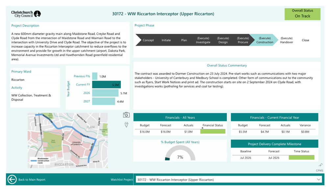This screenshot has height=191, width=330.
Task: Select the (Execute) Design phase step
Action: coord(223,40)
